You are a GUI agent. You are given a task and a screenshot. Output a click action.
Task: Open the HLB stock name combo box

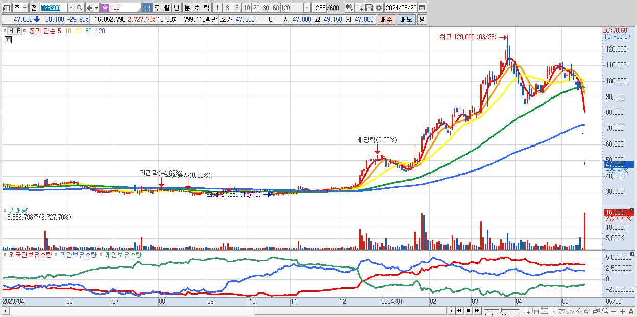tap(121, 8)
